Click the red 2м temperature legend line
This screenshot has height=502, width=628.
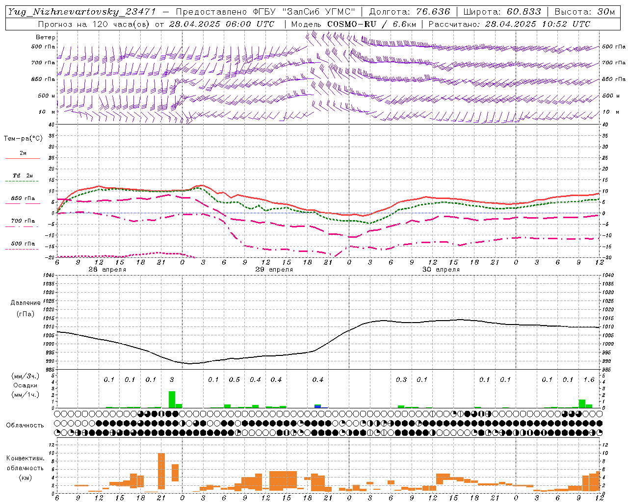23,158
